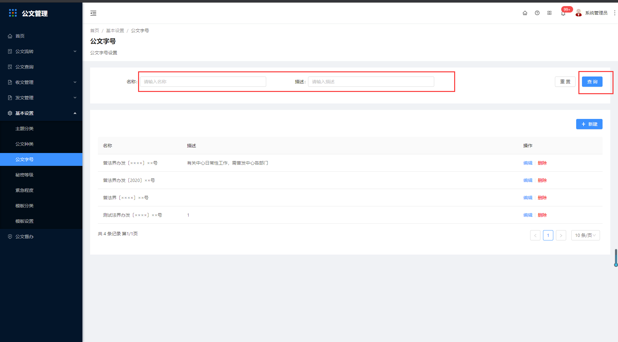
Task: Delete the 测试法界办发 row
Action: [542, 215]
